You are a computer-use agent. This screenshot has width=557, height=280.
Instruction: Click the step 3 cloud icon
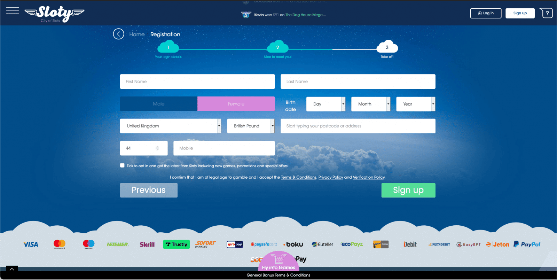(387, 47)
